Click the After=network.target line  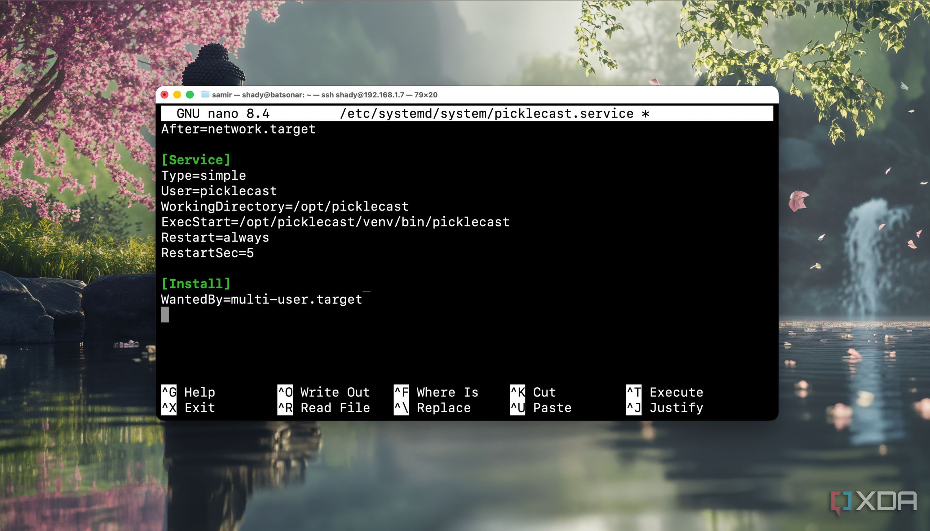(x=238, y=129)
